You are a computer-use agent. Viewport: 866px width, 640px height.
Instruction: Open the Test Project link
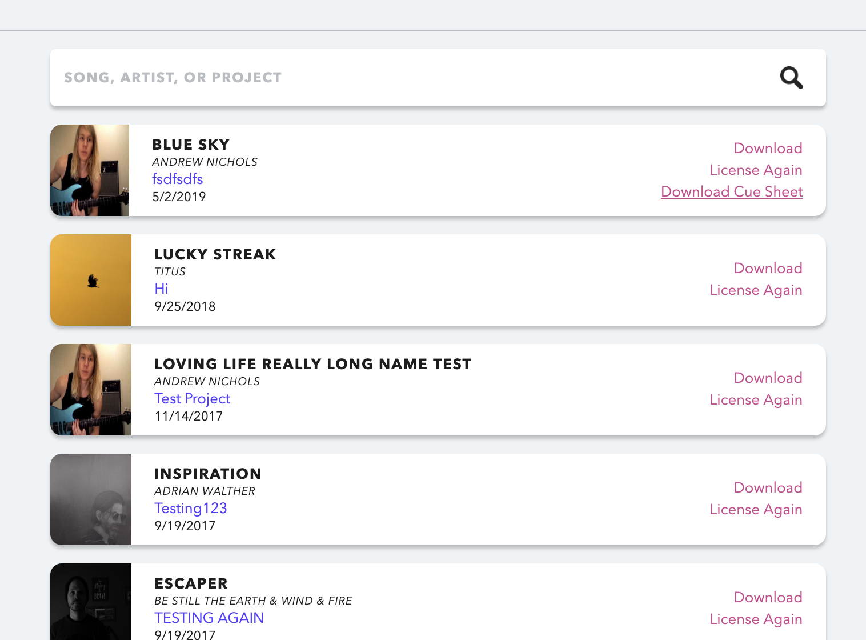coord(192,398)
